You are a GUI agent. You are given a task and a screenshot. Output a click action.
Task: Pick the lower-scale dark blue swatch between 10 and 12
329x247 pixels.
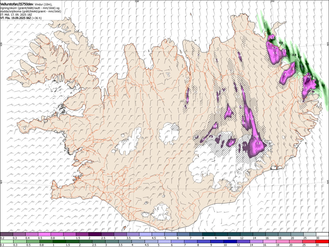pyautogui.click(x=231, y=241)
